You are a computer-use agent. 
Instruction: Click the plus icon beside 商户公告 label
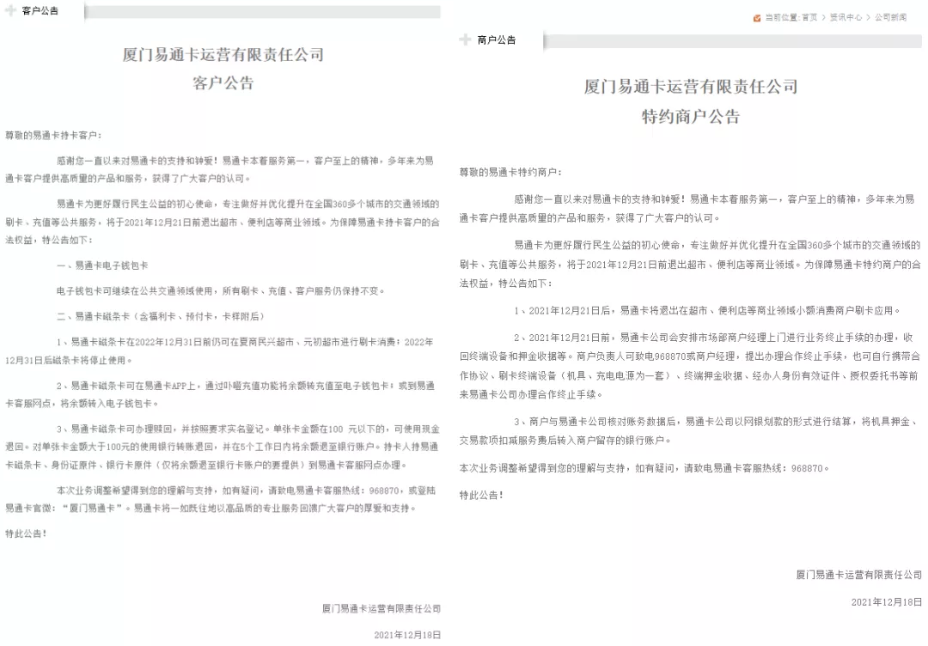coord(465,40)
